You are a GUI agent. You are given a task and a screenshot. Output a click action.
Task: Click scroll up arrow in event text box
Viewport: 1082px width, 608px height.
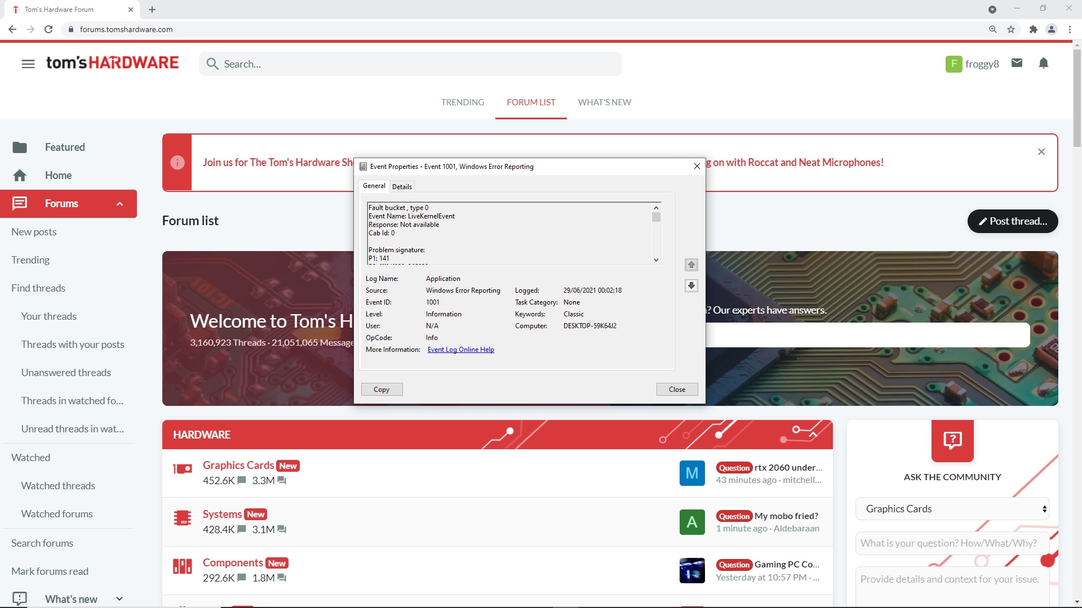click(x=656, y=207)
